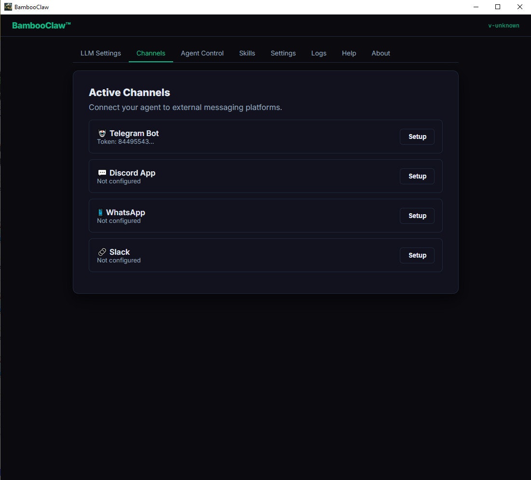This screenshot has height=480, width=531.
Task: Open the Help tab
Action: click(x=349, y=53)
